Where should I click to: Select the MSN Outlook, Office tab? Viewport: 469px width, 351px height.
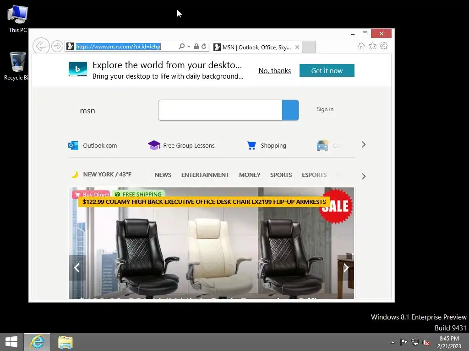coord(256,47)
